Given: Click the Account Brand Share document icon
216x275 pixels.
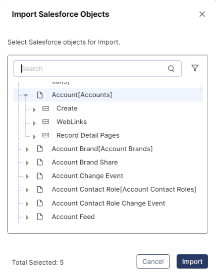Looking at the screenshot, I should click(x=40, y=162).
